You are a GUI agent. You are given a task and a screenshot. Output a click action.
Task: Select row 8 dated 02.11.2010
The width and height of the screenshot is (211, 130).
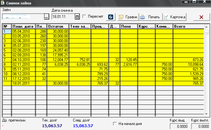[x=24, y=64]
